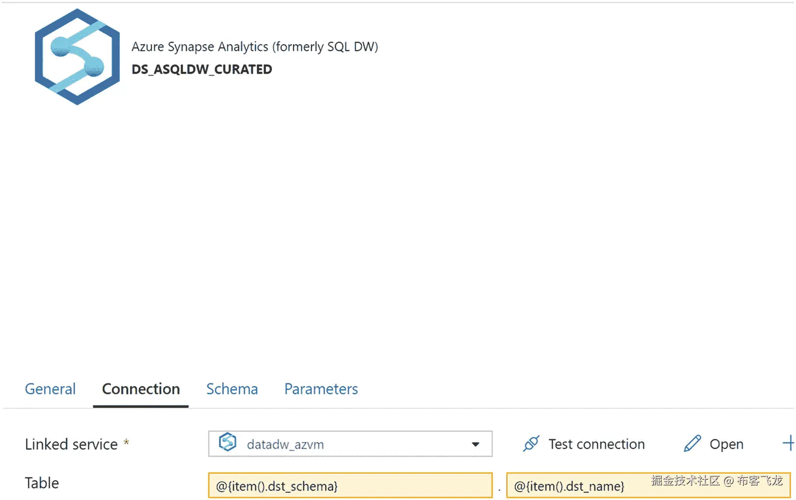Open the datadw_azvm linked service selector
This screenshot has width=796, height=500.
pyautogui.click(x=341, y=444)
